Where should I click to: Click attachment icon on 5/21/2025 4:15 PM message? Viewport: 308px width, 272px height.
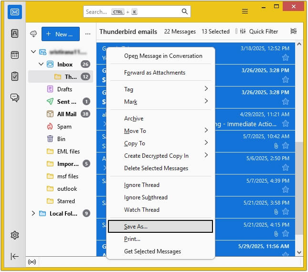click(x=276, y=234)
